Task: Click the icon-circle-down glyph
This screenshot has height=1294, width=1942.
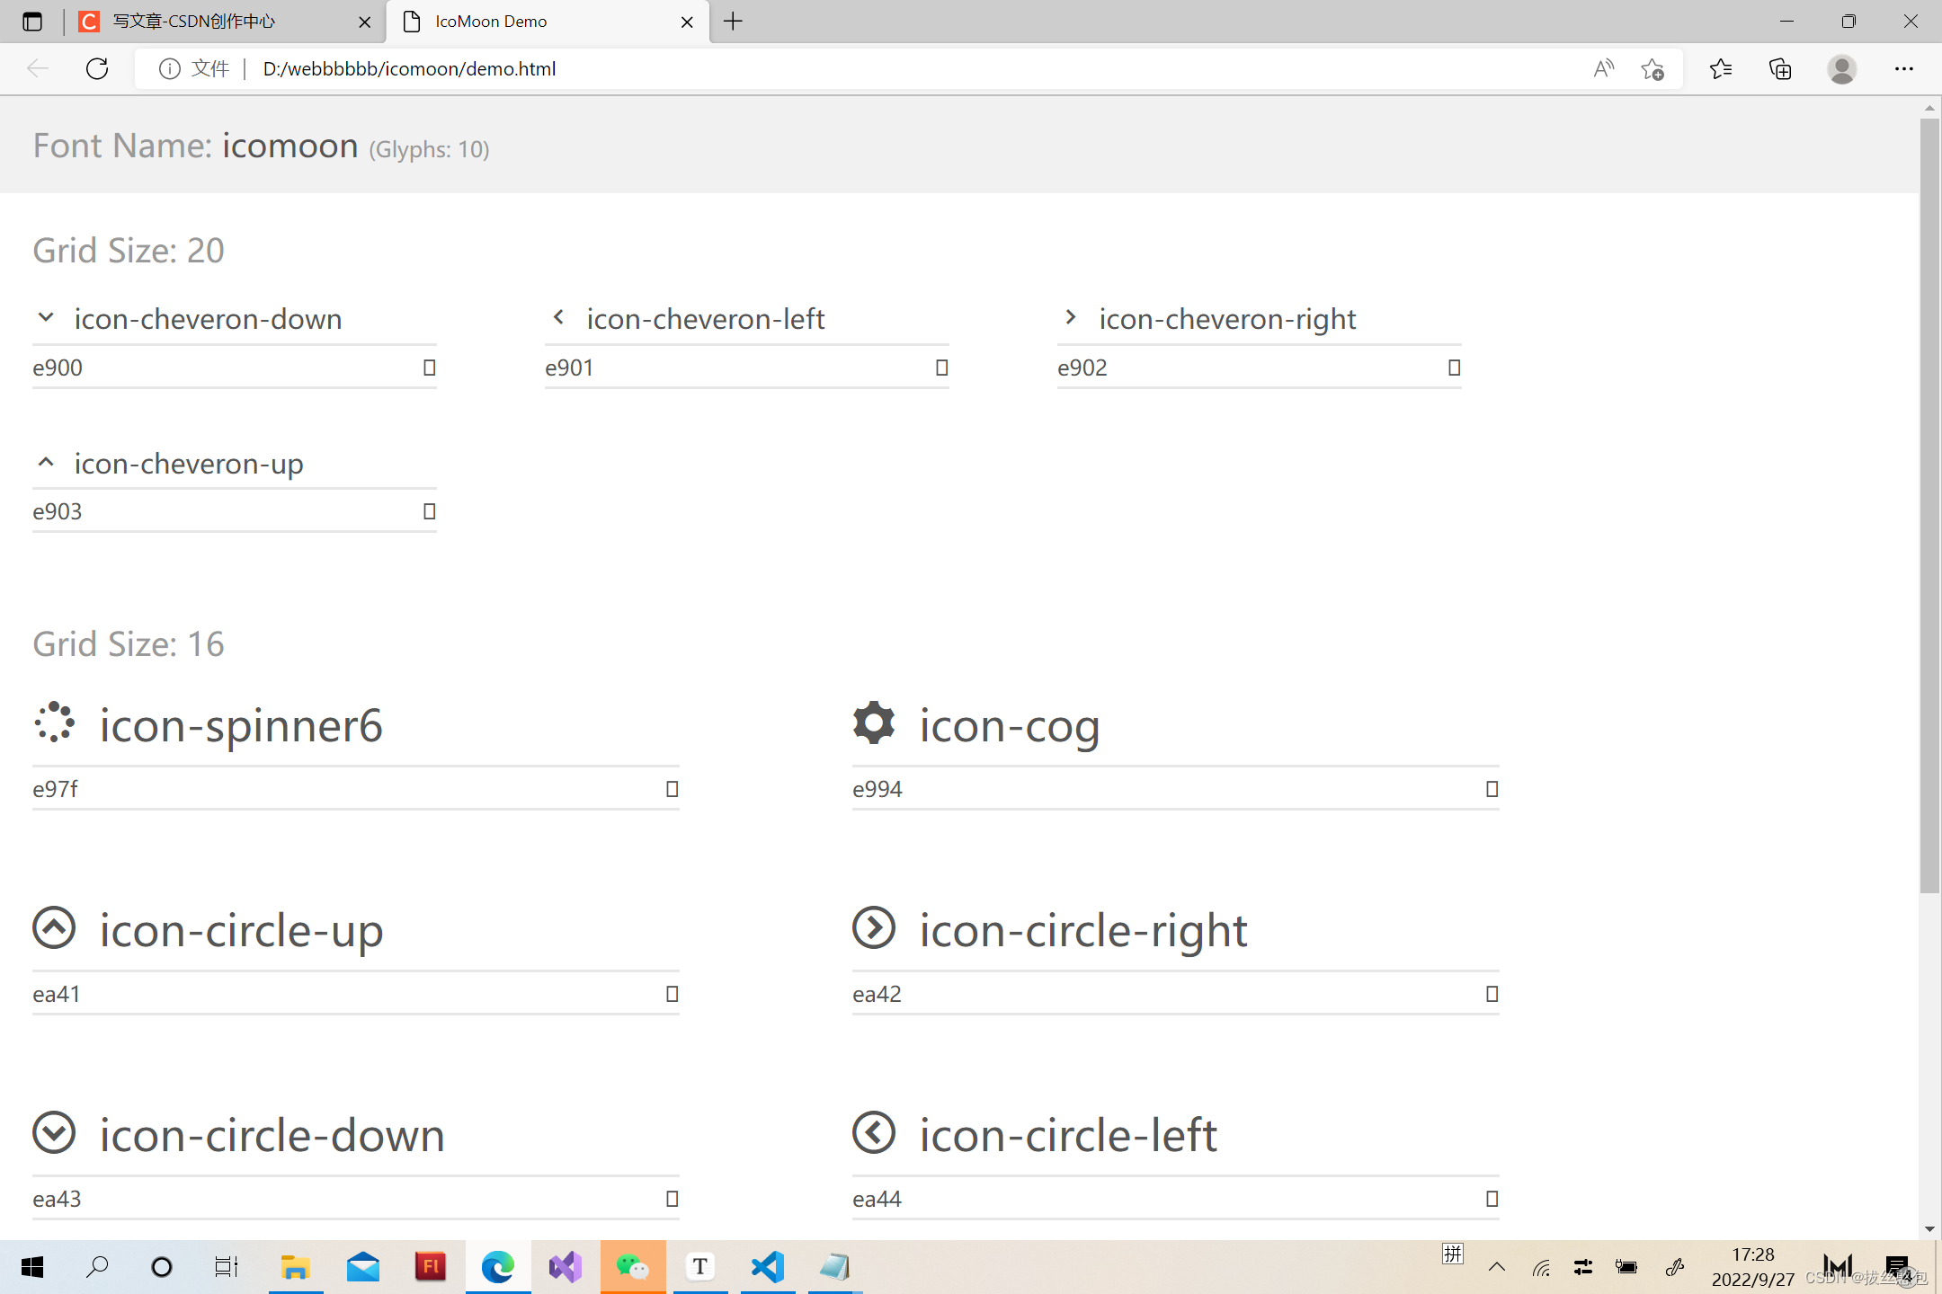Action: [x=54, y=1133]
